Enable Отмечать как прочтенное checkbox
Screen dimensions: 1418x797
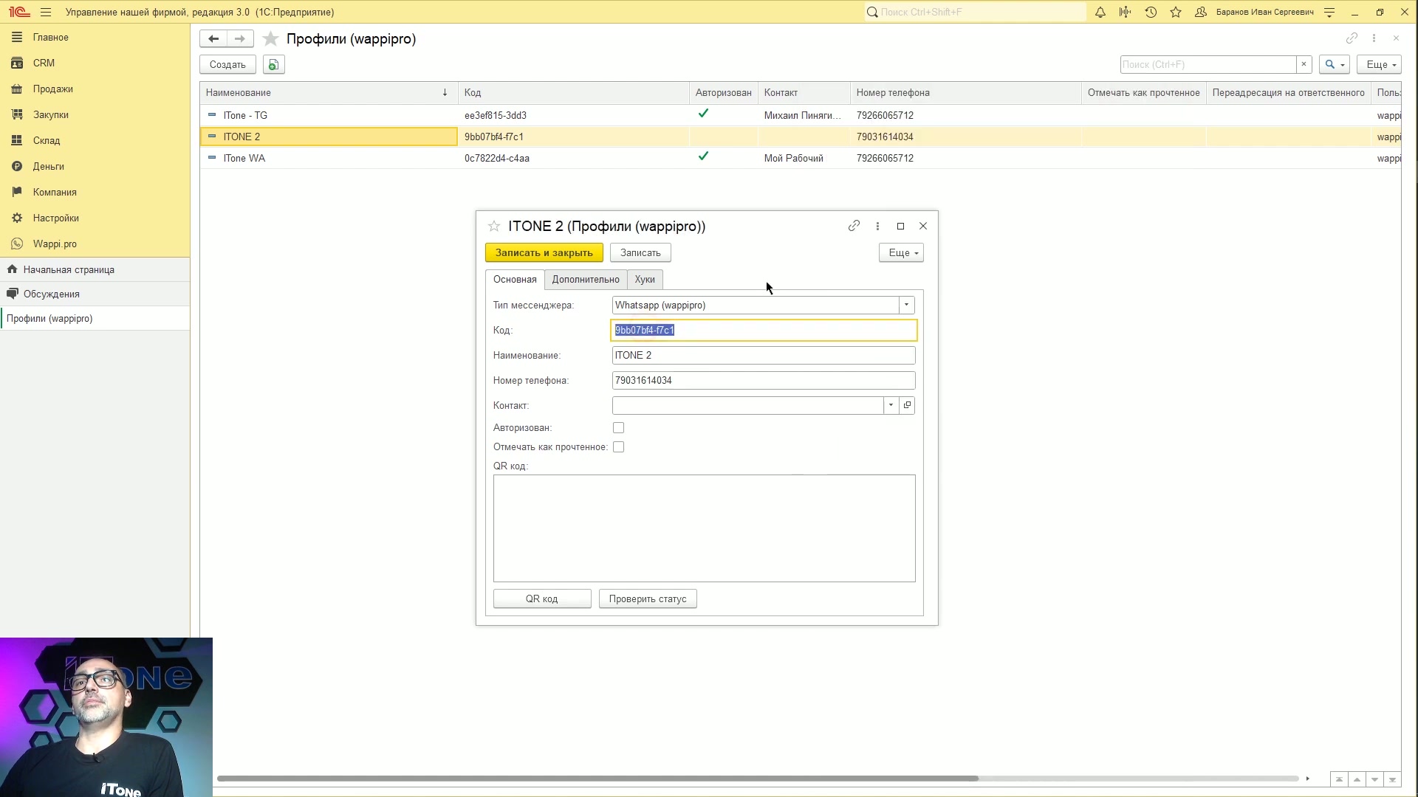click(619, 447)
